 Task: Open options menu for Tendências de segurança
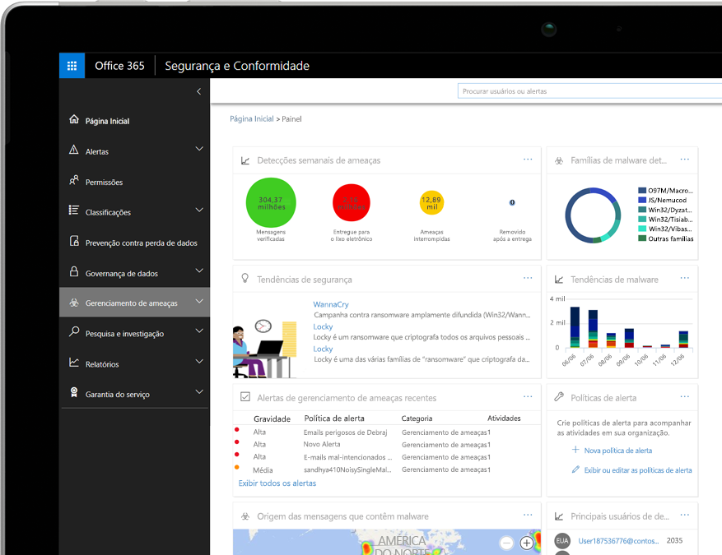pyautogui.click(x=528, y=278)
